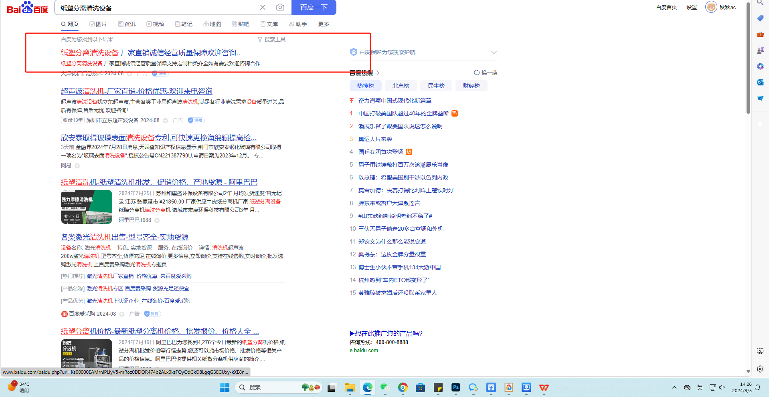Open Edge sidebar settings gear
The image size is (769, 397).
click(x=760, y=369)
